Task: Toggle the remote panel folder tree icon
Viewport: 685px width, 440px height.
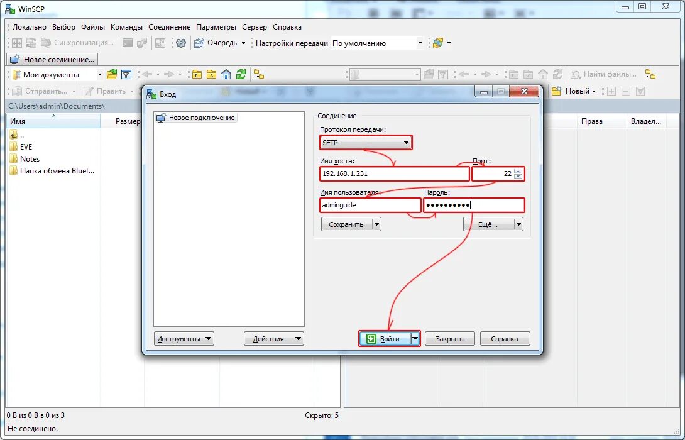Action: (x=650, y=74)
